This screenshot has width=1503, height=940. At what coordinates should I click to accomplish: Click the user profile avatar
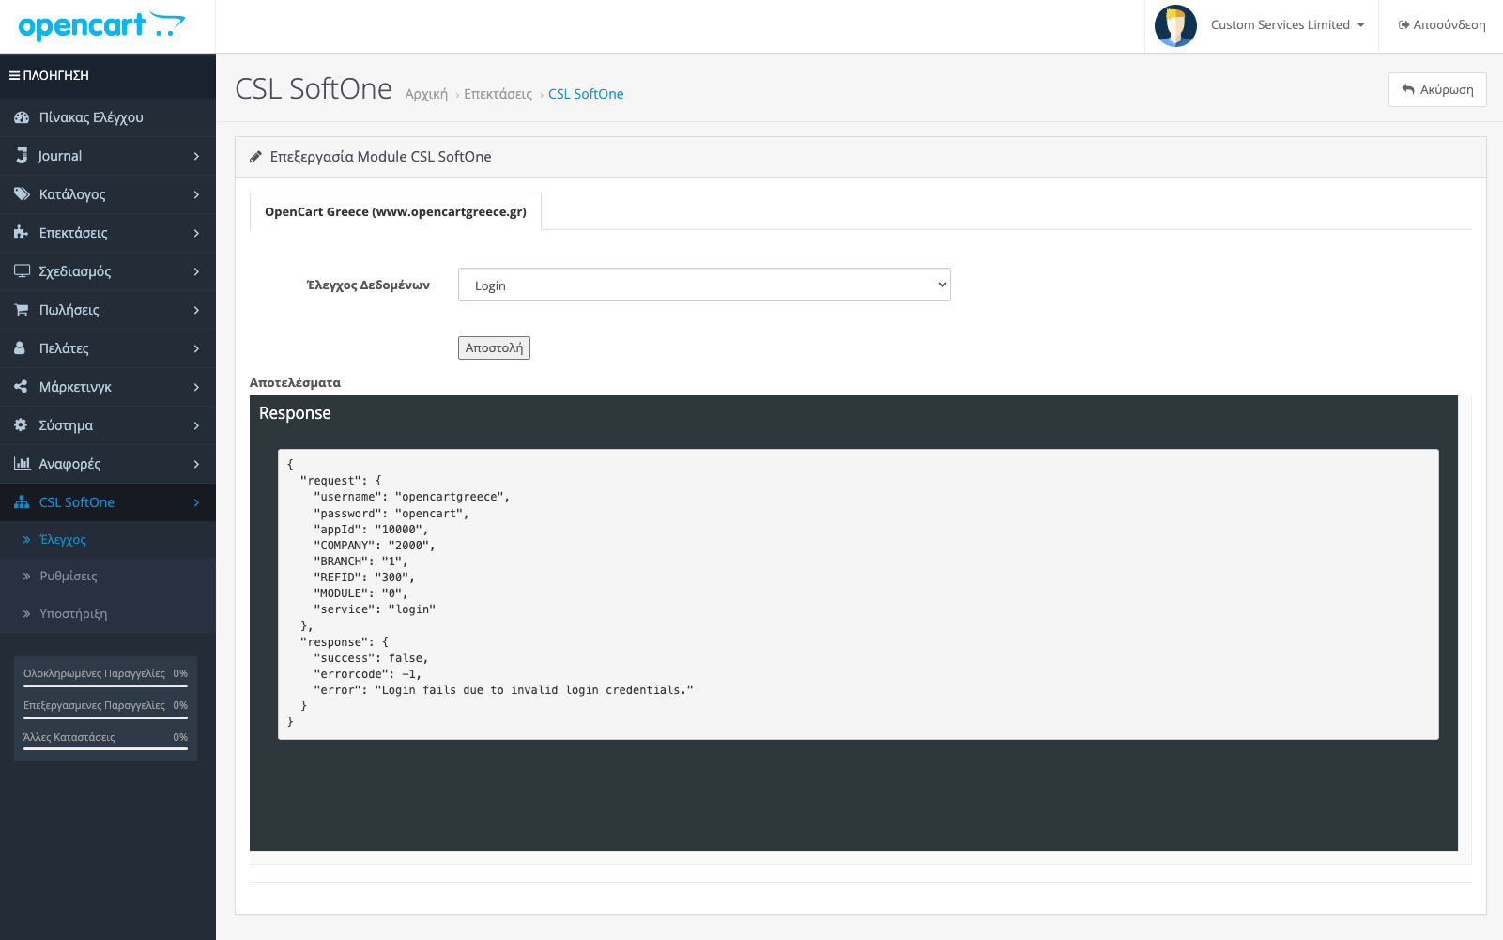pos(1175,25)
